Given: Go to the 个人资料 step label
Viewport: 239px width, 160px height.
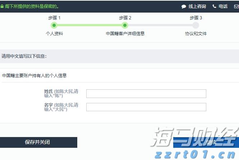Looking at the screenshot, I should 54,34.
